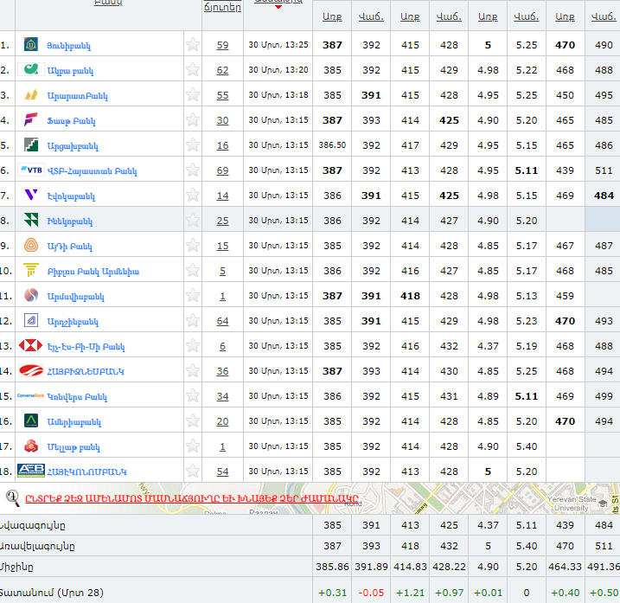Click the Ֆասթ Բանկ logo icon
Image resolution: width=620 pixels, height=603 pixels.
[x=31, y=119]
